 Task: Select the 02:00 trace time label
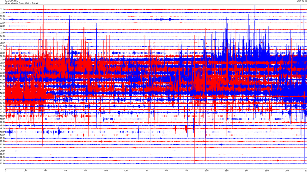pos(3,23)
